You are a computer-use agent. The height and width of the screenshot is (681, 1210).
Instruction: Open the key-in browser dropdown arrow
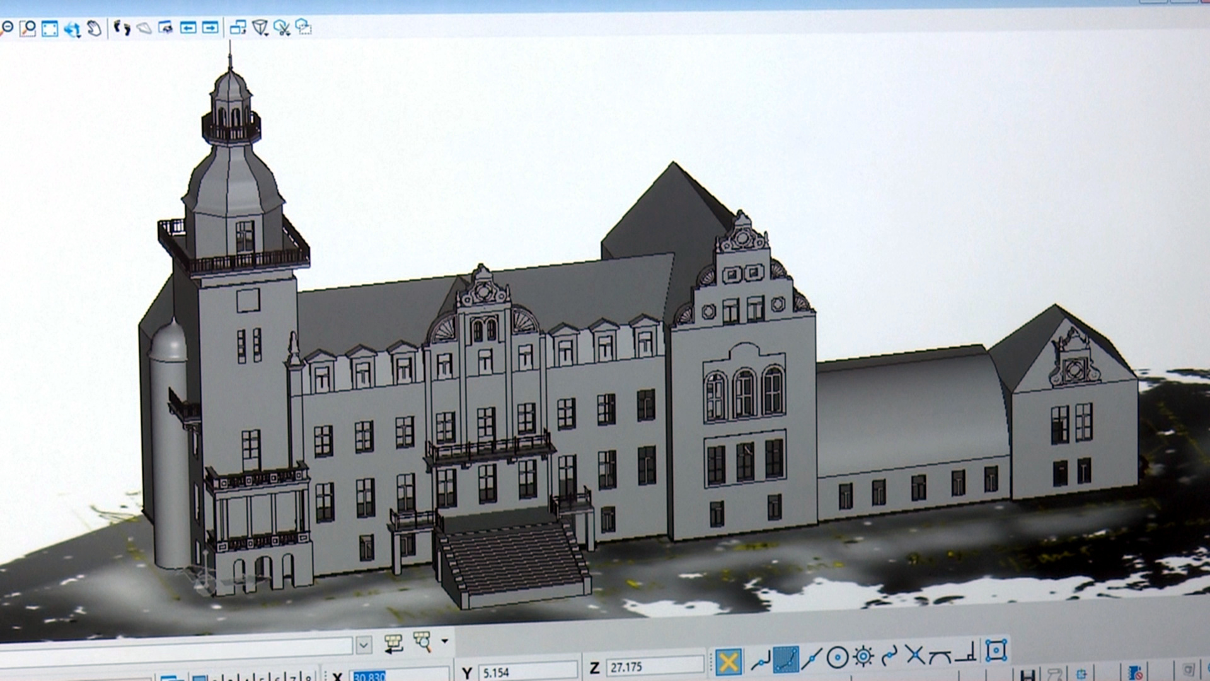pos(444,641)
